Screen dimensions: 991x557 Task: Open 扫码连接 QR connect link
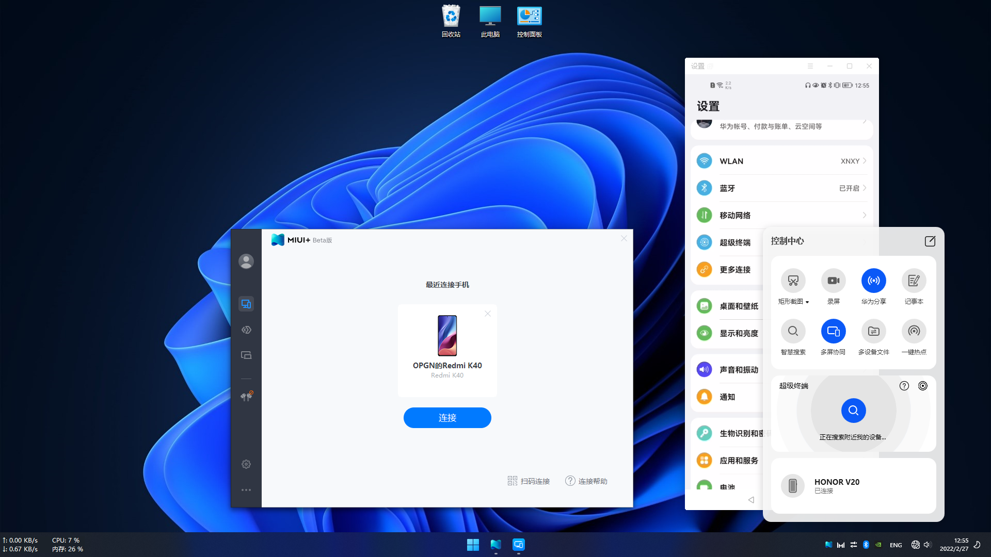(x=529, y=481)
